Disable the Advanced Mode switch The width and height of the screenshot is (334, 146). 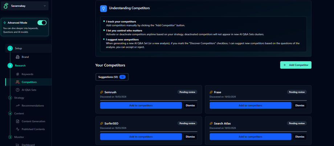click(42, 22)
